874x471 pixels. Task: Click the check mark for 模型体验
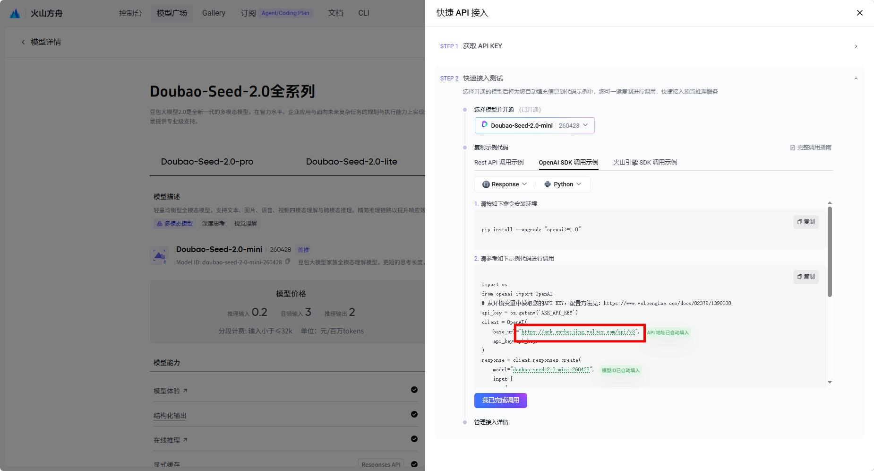coord(414,390)
